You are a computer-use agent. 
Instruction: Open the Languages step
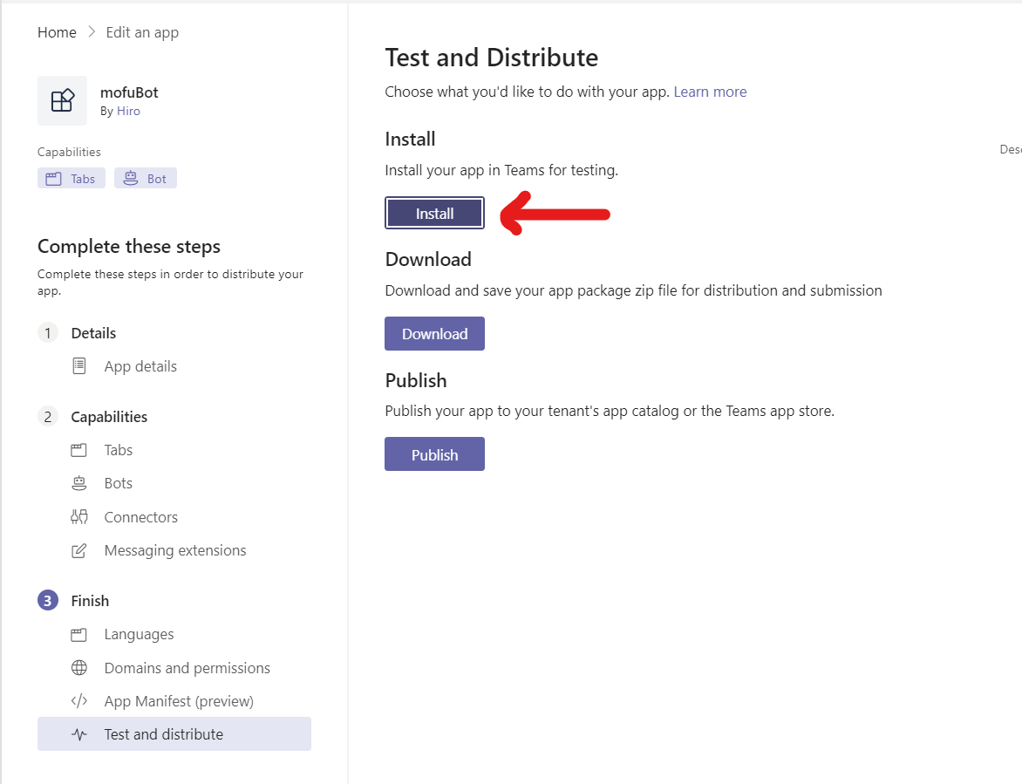(139, 635)
